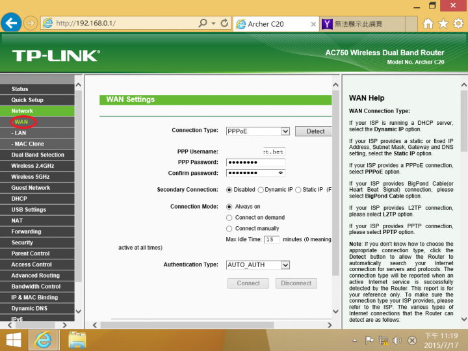
Task: Click the Windows Start button
Action: [x=14, y=340]
